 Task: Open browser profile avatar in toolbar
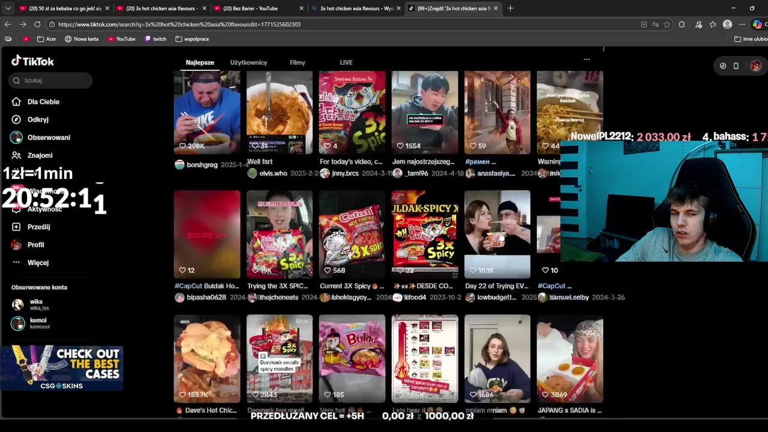[727, 25]
